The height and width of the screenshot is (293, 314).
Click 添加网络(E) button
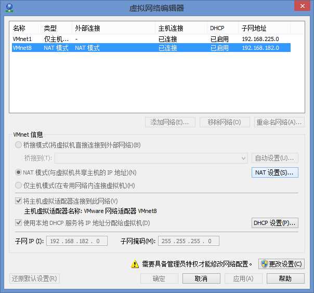(170, 122)
